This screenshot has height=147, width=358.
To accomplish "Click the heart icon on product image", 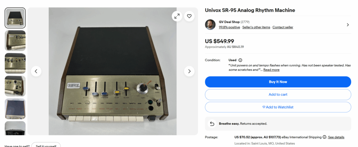I will 189,16.
